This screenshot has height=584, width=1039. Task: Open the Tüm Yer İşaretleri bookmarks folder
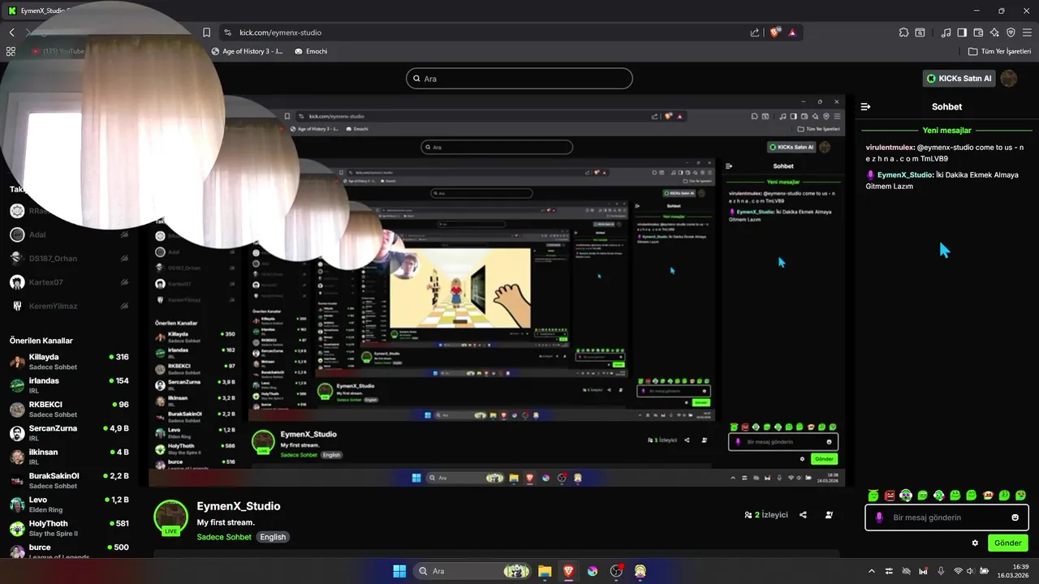click(999, 51)
